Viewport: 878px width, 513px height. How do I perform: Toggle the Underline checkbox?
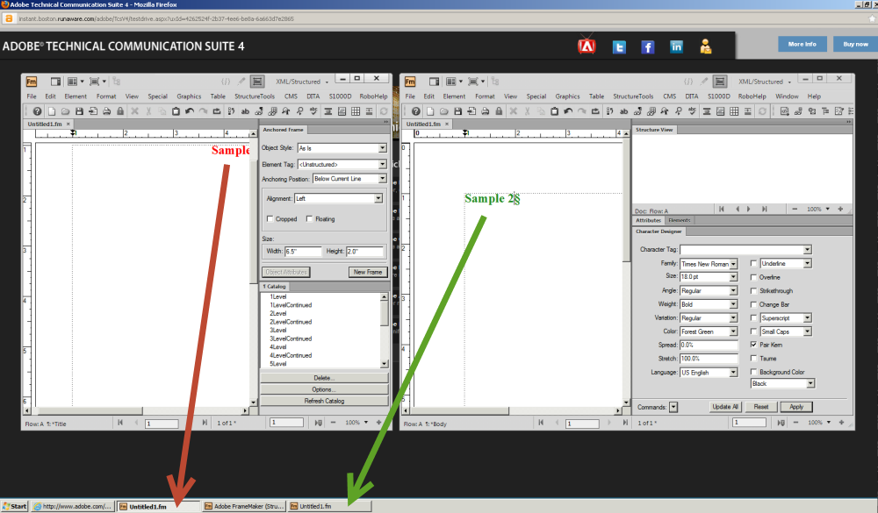753,263
